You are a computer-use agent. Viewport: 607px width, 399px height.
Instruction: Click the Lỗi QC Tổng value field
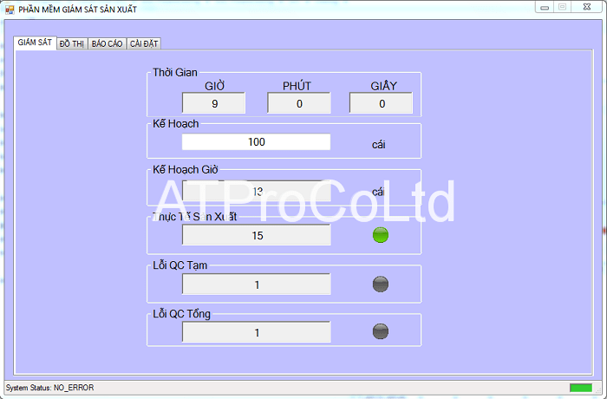(256, 332)
